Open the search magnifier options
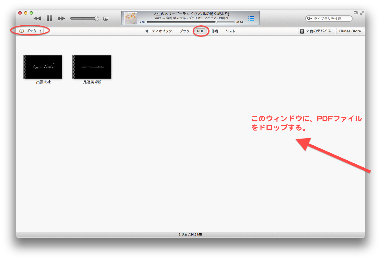The width and height of the screenshot is (381, 260). pos(309,19)
